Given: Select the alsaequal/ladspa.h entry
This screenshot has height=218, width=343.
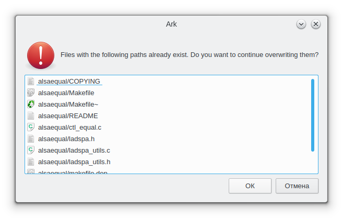Looking at the screenshot, I should [66, 139].
